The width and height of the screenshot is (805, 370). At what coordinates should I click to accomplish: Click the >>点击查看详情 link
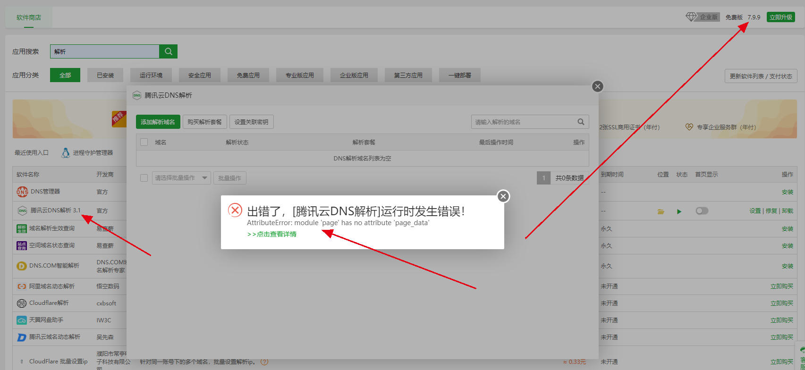272,234
